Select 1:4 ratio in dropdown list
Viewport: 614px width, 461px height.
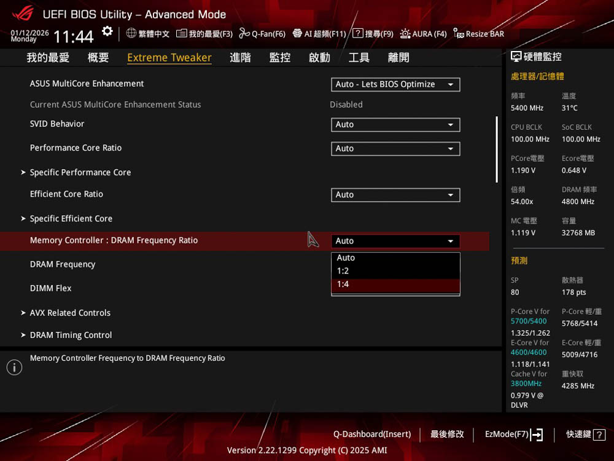click(395, 285)
